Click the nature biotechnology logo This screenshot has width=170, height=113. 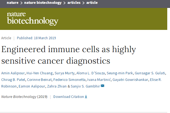[33, 19]
